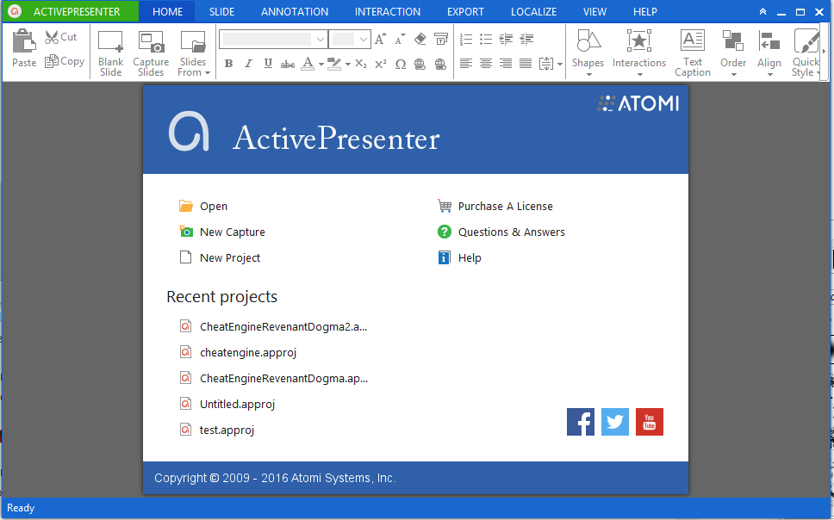The width and height of the screenshot is (834, 520).
Task: Click the Paste icon
Action: [x=24, y=41]
